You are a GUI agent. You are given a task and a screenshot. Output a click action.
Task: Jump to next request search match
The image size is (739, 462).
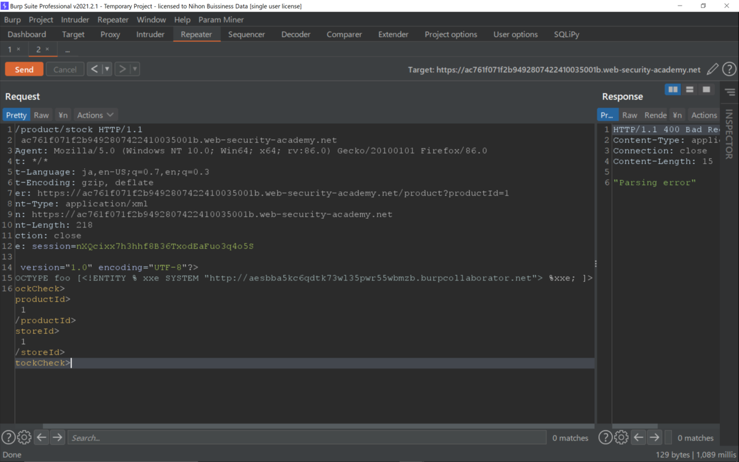click(x=57, y=438)
